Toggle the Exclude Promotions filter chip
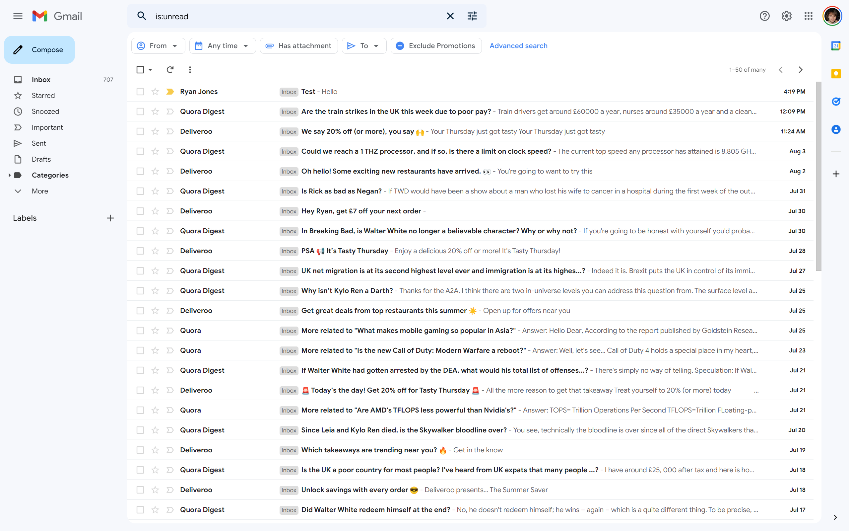 point(436,46)
